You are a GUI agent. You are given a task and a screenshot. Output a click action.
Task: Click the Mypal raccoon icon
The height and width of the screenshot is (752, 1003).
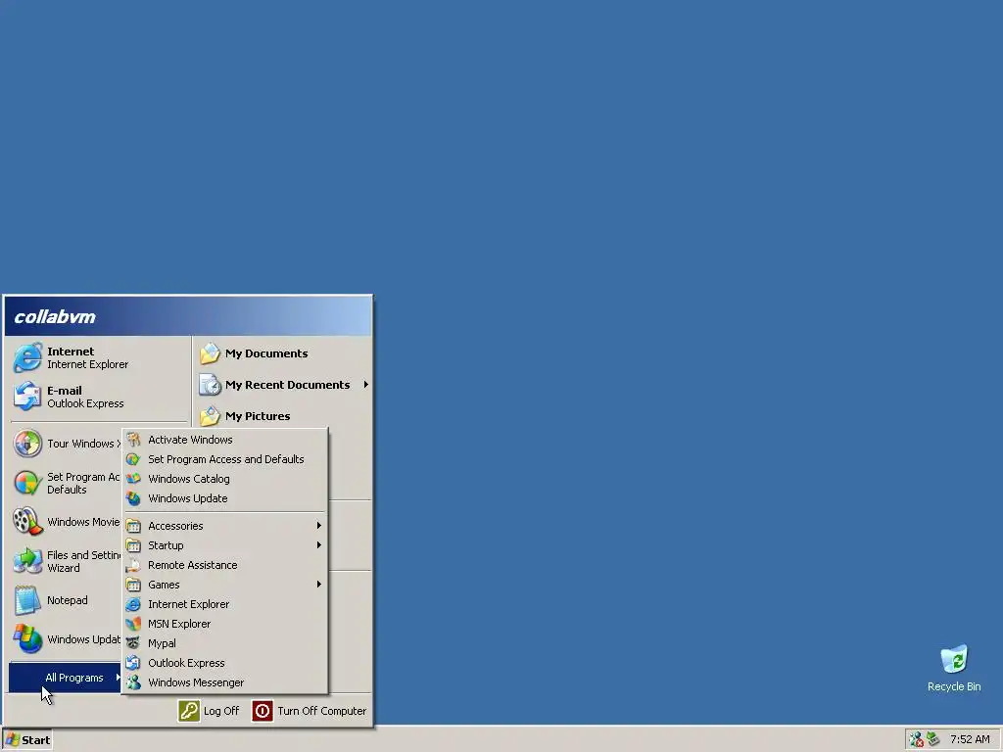[133, 643]
